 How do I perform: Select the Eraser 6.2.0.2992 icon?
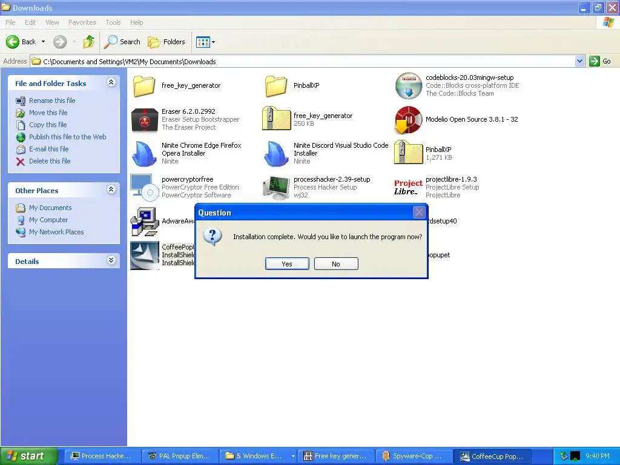pos(144,119)
